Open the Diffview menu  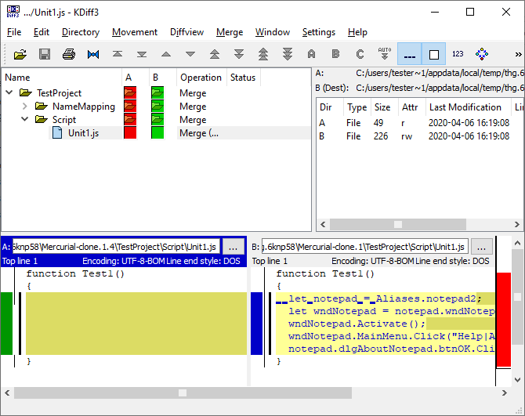[x=186, y=32]
